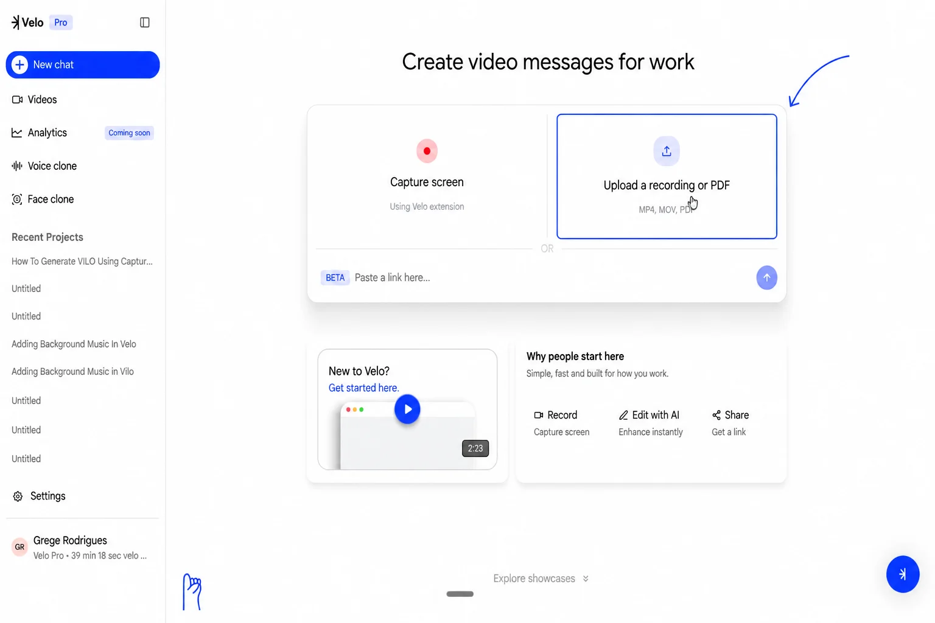Click the Videos camera icon
Viewport: 935px width, 623px height.
17,99
